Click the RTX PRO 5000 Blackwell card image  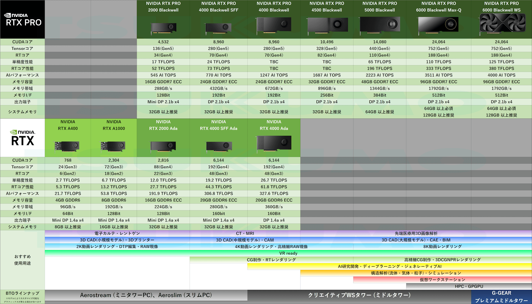[380, 25]
